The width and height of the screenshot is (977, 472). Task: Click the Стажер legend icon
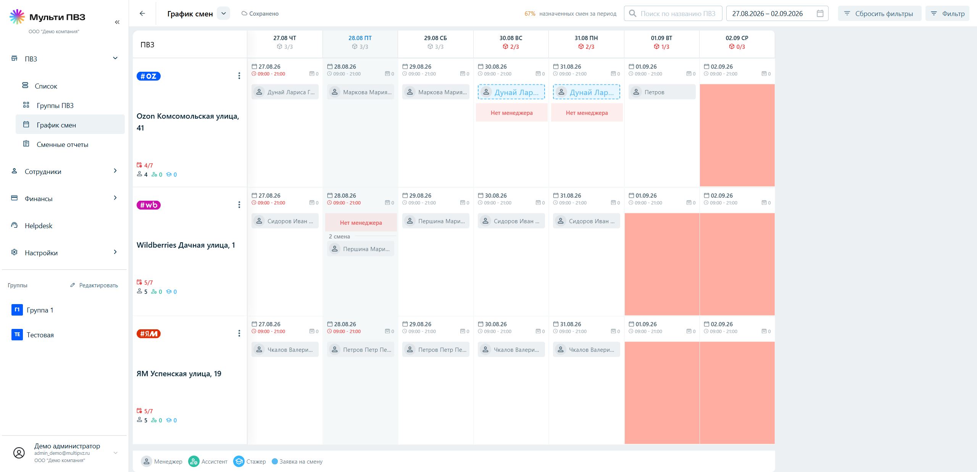239,461
